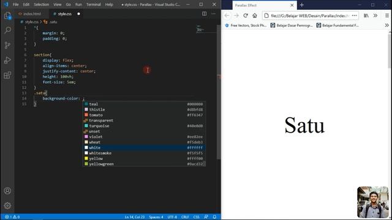The width and height of the screenshot is (392, 220).
Task: Change language mode via CSS
Action: pos(196,217)
